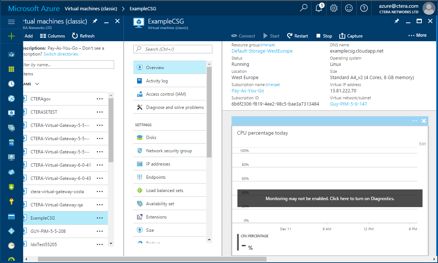
Task: Stop the ExampleCSG virtual machine
Action: click(x=324, y=36)
